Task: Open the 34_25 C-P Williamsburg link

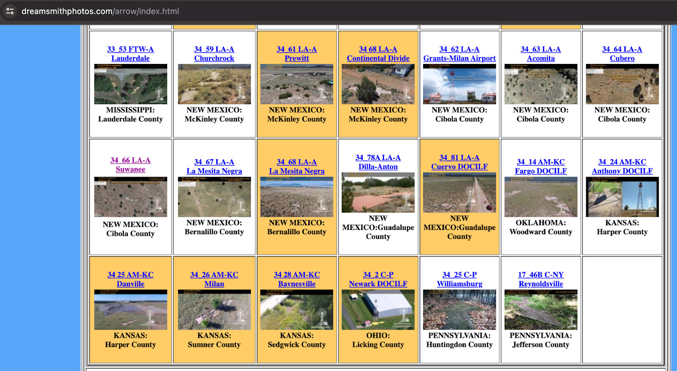Action: [x=460, y=279]
